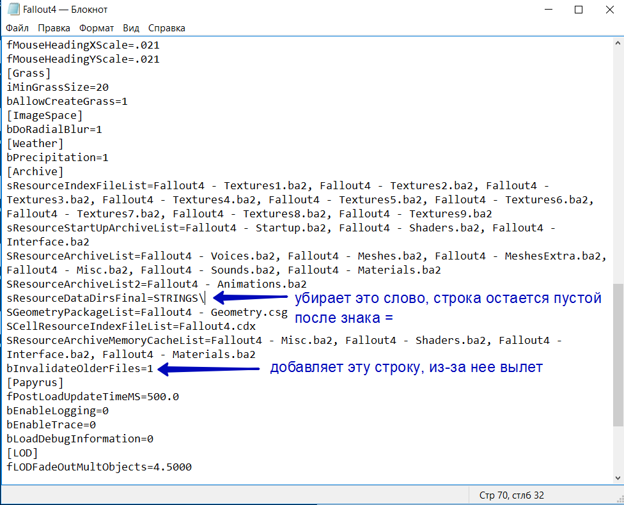Click the status bar Стр 70, стлб 32

click(511, 495)
